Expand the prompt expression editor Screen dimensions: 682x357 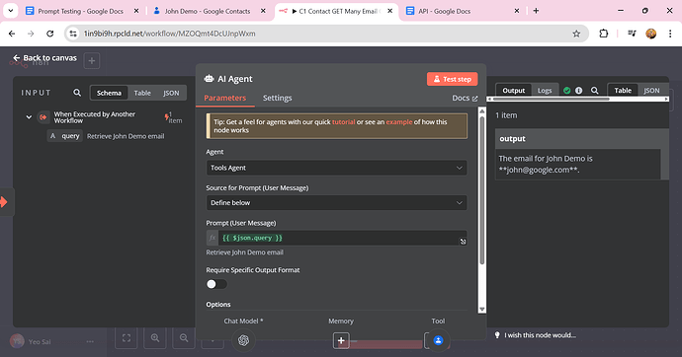(463, 242)
